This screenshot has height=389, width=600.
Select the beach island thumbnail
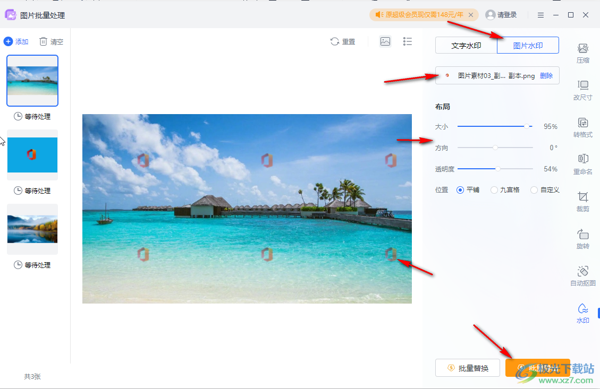point(32,81)
